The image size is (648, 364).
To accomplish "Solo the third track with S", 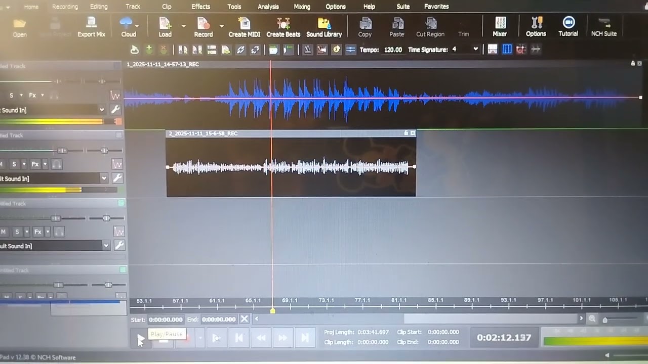I will tap(17, 232).
